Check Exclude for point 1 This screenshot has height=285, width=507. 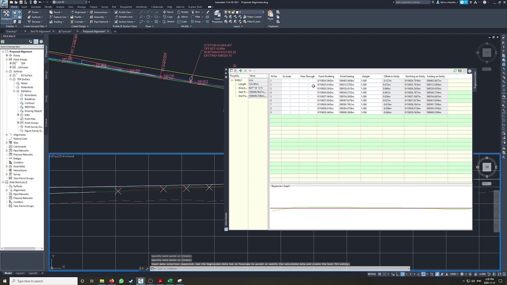(290, 81)
